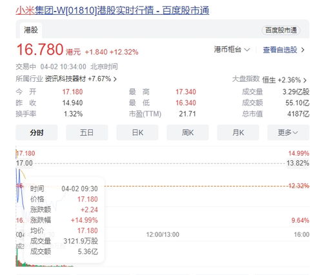The height and width of the screenshot is (275, 322).
Task: Click the chevron after 恒生 +2.36%
Action: [x=305, y=81]
